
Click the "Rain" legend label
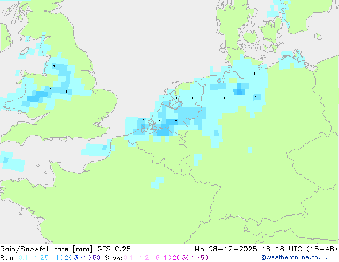pyautogui.click(x=7, y=258)
